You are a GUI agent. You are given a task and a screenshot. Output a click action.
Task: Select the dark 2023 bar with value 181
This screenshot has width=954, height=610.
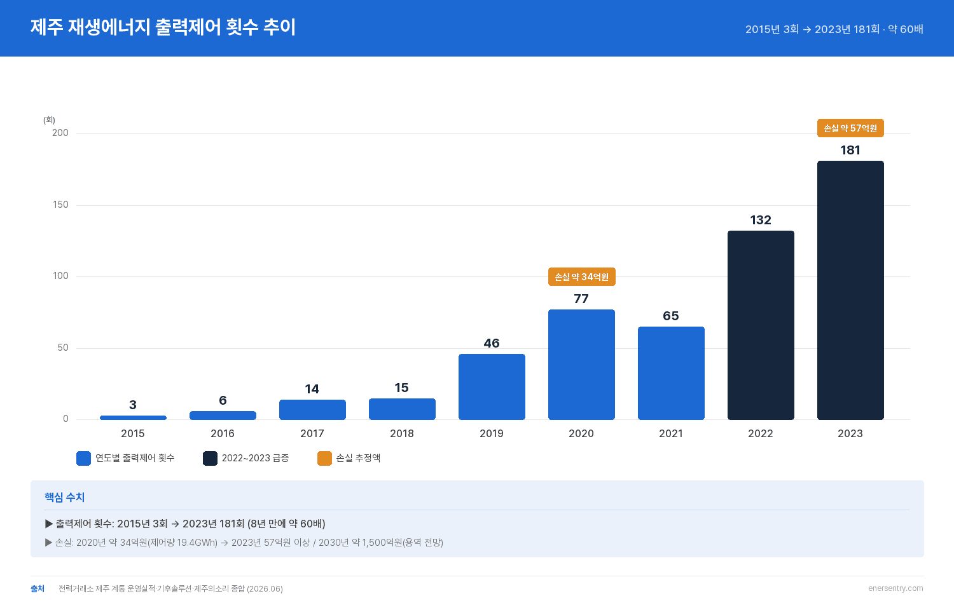[850, 290]
